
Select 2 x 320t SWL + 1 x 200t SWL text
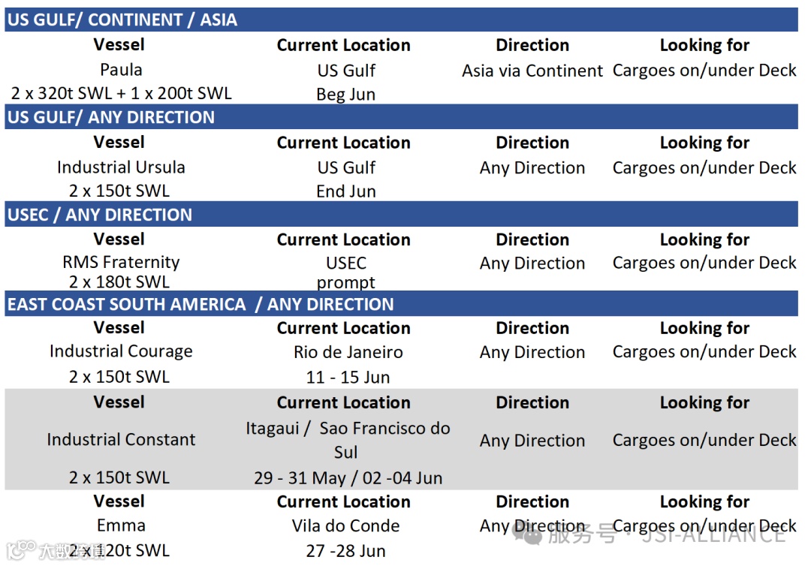click(120, 93)
